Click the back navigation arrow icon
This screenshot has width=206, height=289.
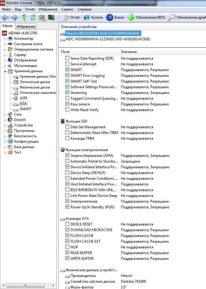tap(5, 18)
